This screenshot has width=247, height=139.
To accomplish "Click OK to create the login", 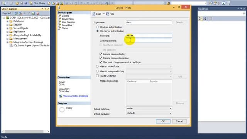I will [x=163, y=121].
